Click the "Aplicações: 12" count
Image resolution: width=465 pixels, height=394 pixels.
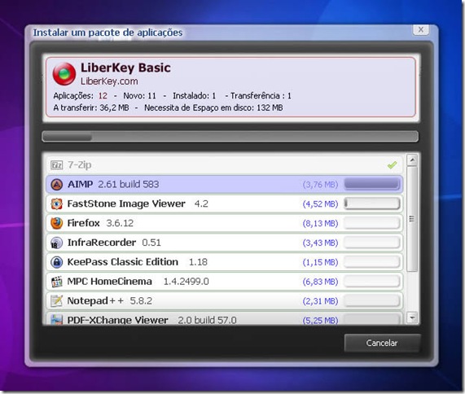[x=81, y=96]
